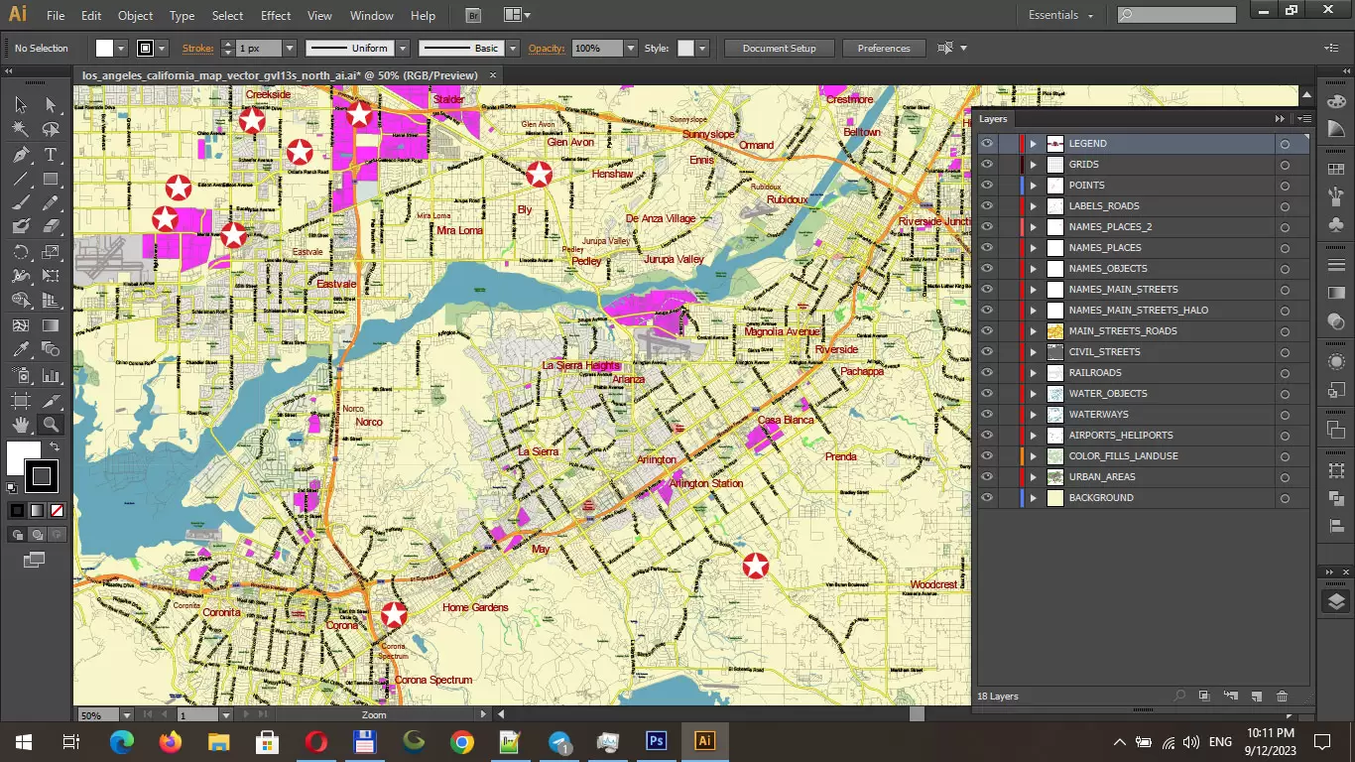Open Photoshop from the taskbar

pyautogui.click(x=656, y=741)
